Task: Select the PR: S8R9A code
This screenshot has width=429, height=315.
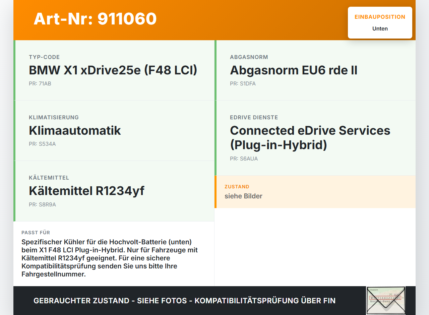Action: (x=42, y=204)
